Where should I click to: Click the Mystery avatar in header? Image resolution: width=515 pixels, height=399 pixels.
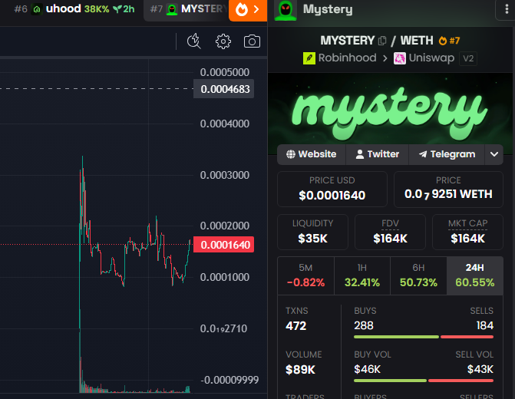[285, 10]
